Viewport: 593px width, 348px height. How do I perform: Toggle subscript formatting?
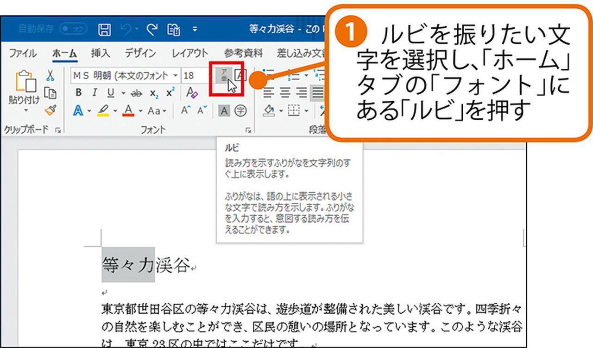click(154, 93)
